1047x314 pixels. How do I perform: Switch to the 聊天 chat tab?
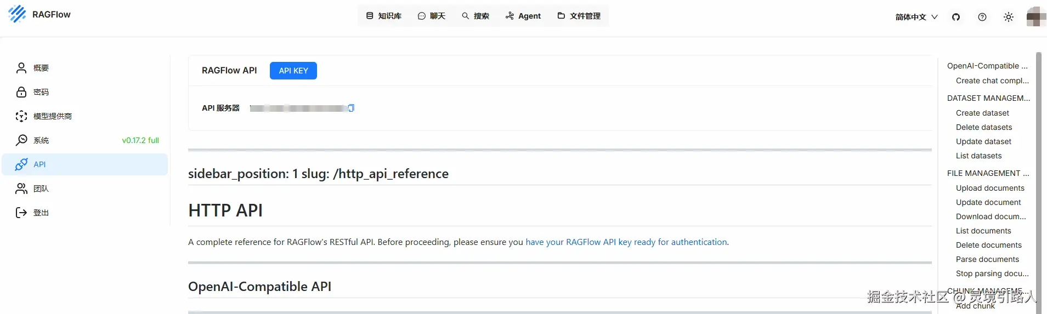pyautogui.click(x=432, y=16)
